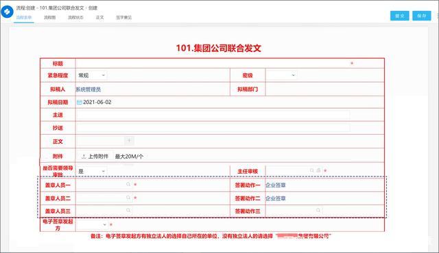Switch to the 正文 tab
439x253 pixels.
pyautogui.click(x=99, y=17)
